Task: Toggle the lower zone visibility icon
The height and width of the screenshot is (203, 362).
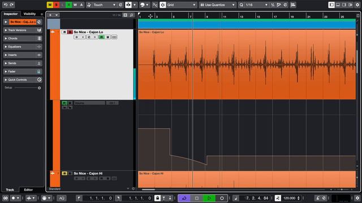Action: point(338,5)
